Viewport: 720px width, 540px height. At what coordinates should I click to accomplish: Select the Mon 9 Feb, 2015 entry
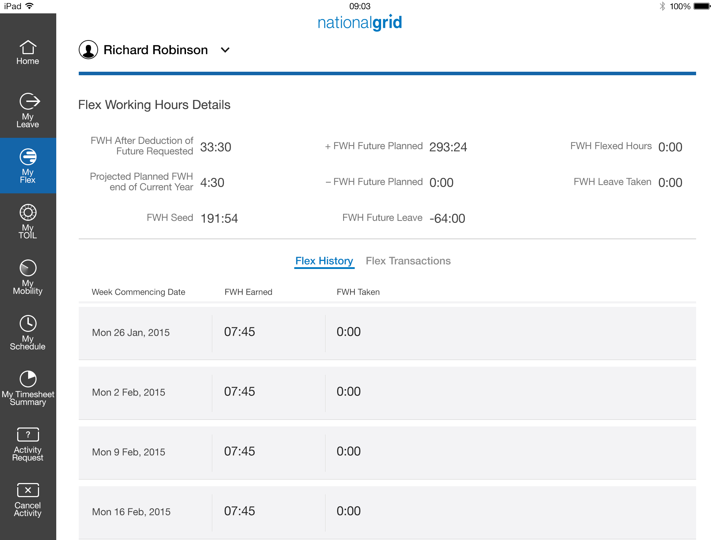387,452
